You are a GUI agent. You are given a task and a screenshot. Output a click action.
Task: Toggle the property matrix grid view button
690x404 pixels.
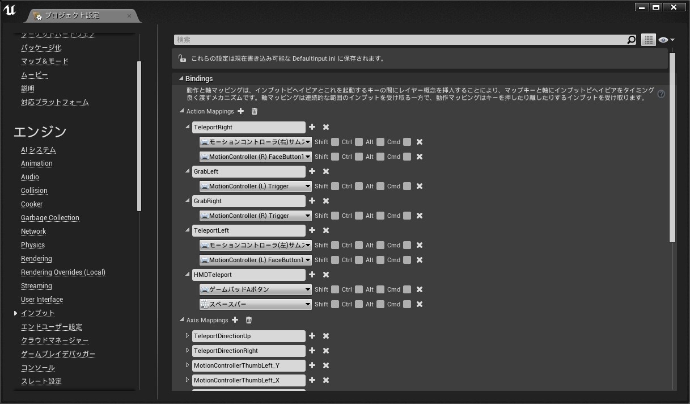click(x=648, y=40)
